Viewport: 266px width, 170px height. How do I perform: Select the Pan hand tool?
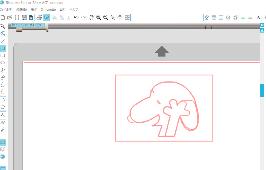click(x=91, y=17)
